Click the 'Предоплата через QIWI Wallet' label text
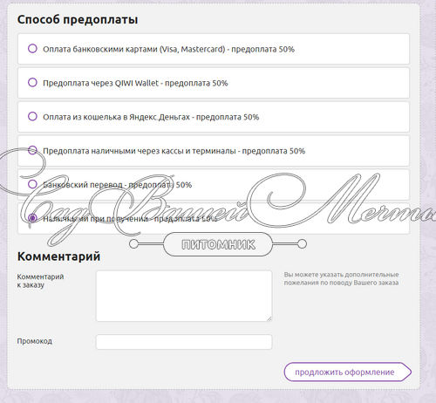Viewport: 436px width, 403px height. pyautogui.click(x=135, y=83)
